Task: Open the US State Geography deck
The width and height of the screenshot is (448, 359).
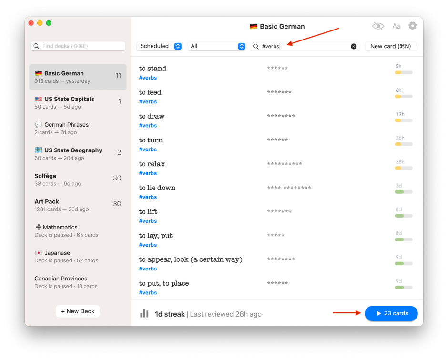Action: click(78, 154)
